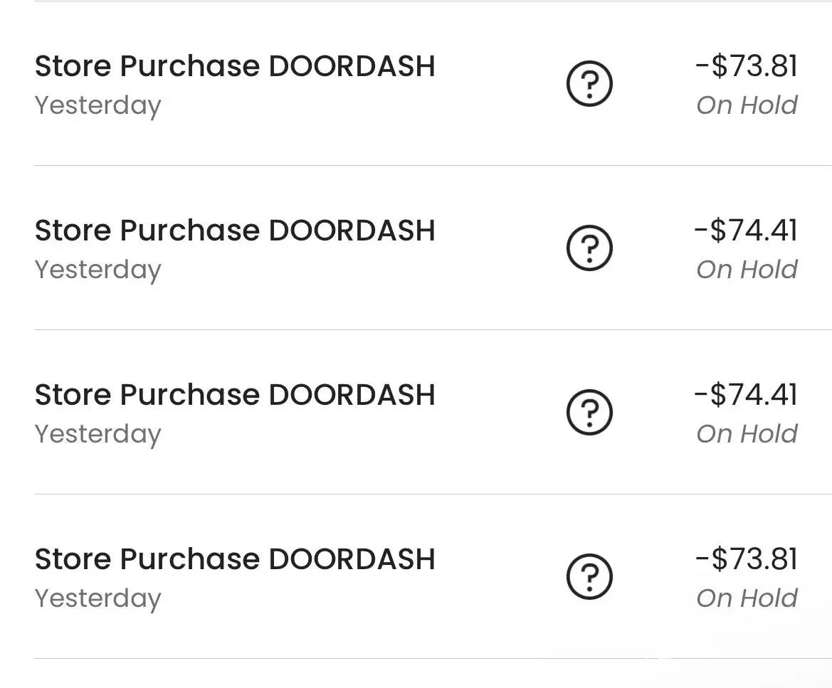Open the bottom Store Purchase DOORDASH title
Viewport: 832px width, 688px height.
coord(235,559)
